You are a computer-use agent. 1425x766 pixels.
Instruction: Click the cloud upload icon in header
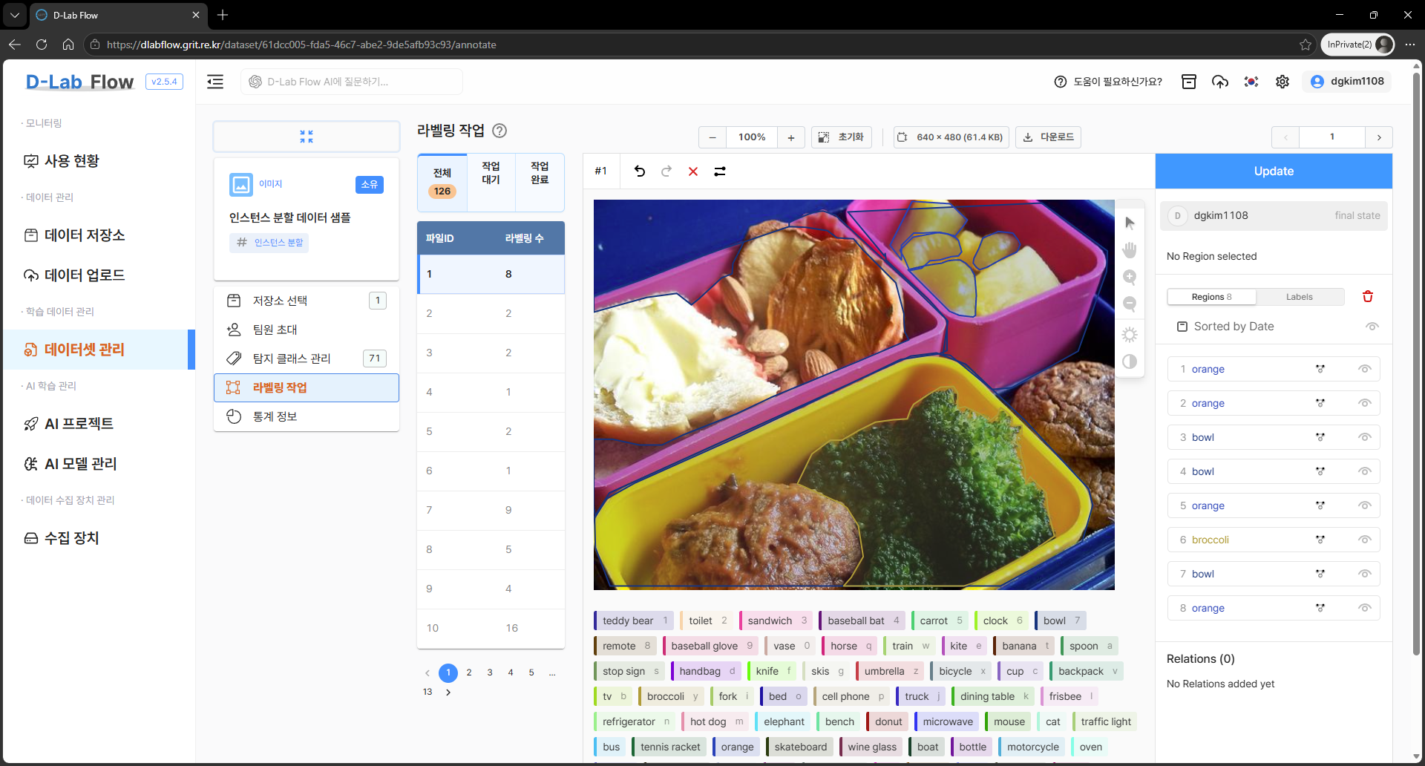[x=1220, y=82]
